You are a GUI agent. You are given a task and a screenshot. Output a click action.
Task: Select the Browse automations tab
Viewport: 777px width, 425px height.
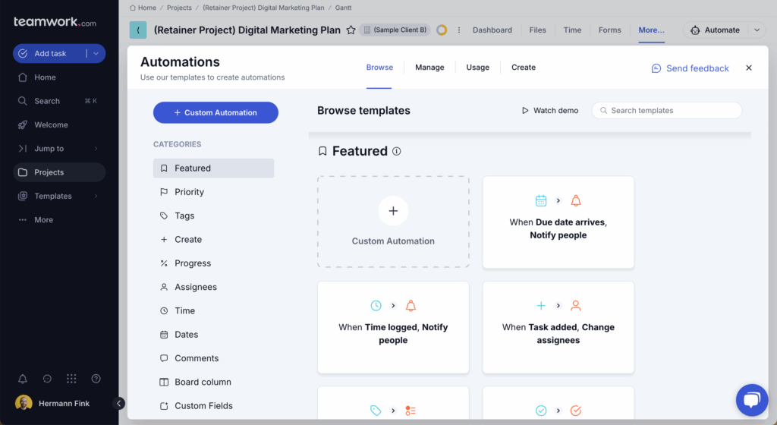(x=379, y=68)
